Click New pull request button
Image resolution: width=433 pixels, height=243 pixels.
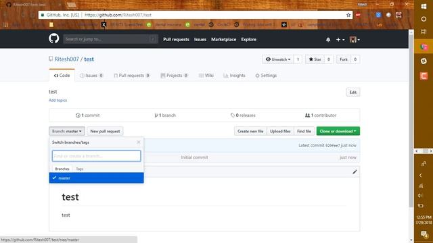(x=105, y=131)
